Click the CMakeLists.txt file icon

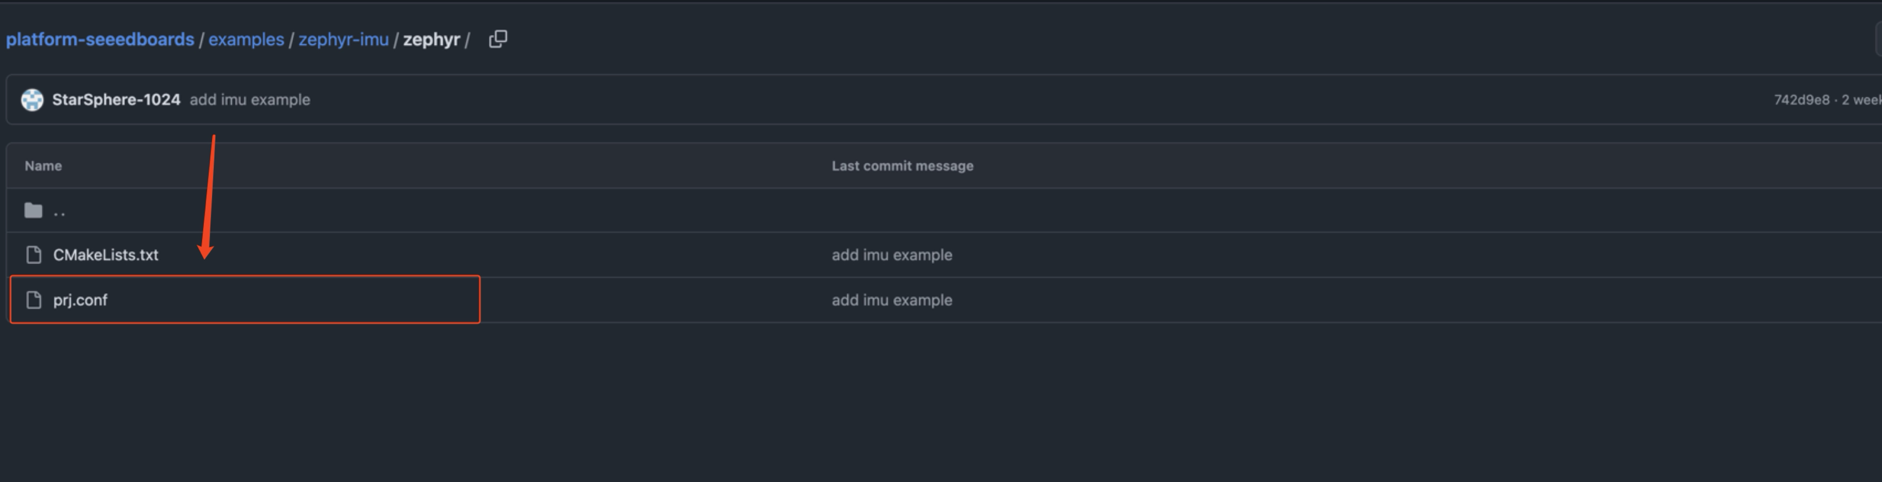click(34, 255)
